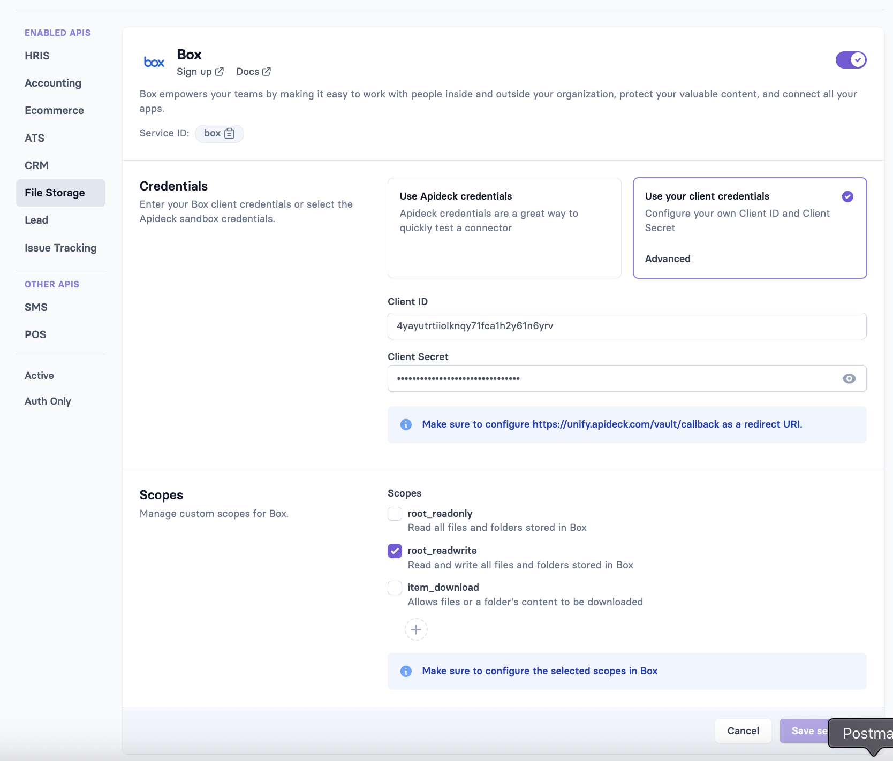893x761 pixels.
Task: Click the redirect URI notice text
Action: [612, 424]
